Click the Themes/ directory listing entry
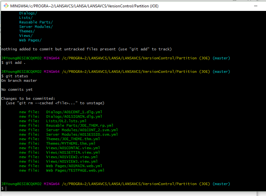 (x=27, y=31)
